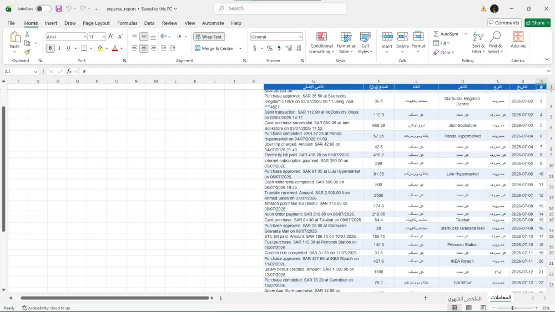Increase decimal places
The height and width of the screenshot is (312, 555).
click(x=289, y=48)
